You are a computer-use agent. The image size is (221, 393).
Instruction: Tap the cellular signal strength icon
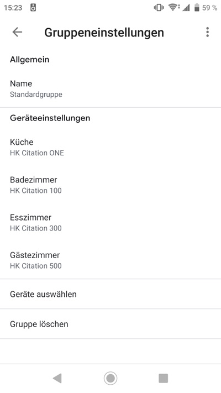186,8
